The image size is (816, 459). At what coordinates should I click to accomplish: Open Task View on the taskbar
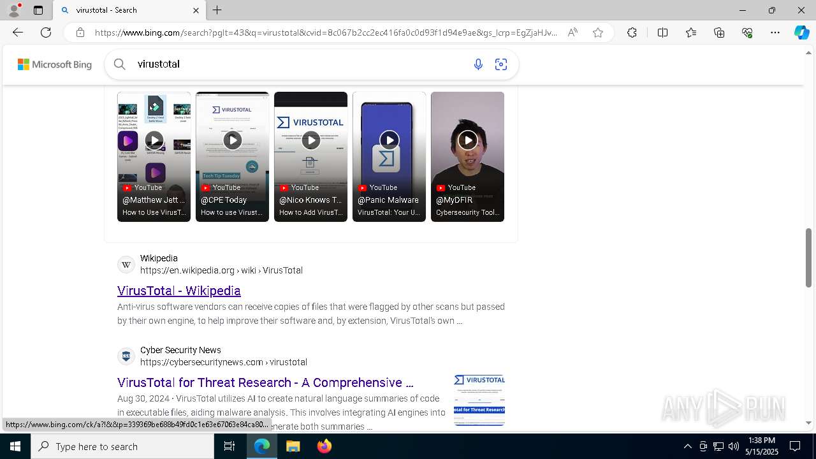pos(229,446)
